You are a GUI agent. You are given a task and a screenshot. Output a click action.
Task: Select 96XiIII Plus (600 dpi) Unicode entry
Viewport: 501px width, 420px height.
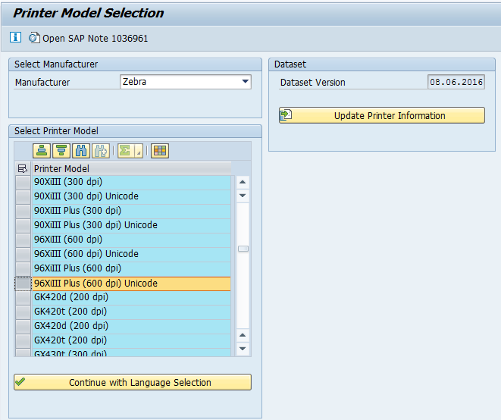coord(96,283)
